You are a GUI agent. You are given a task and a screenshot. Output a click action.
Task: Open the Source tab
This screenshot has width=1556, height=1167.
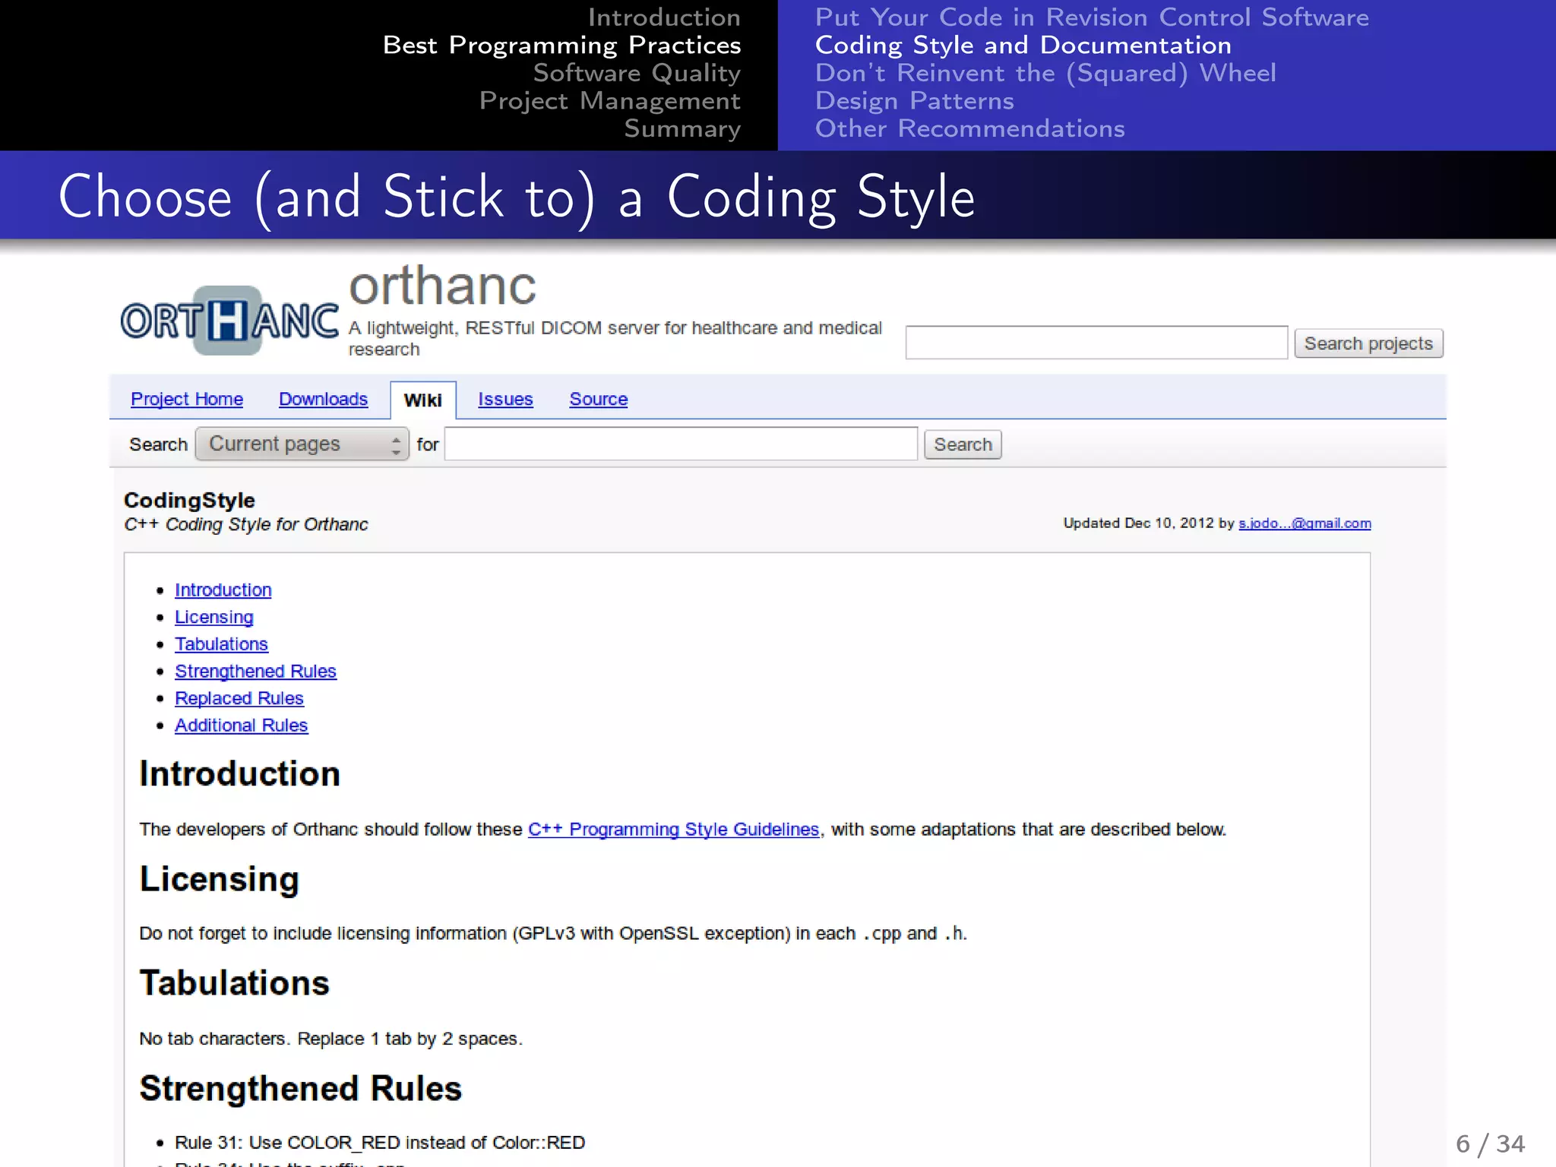(x=599, y=399)
